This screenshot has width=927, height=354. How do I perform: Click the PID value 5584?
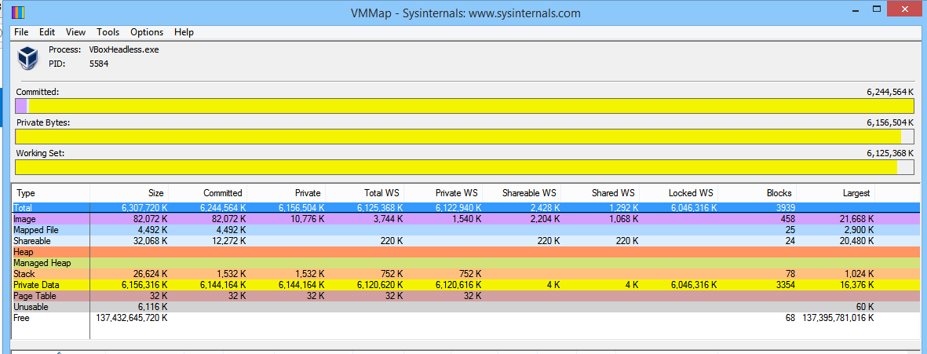[99, 64]
